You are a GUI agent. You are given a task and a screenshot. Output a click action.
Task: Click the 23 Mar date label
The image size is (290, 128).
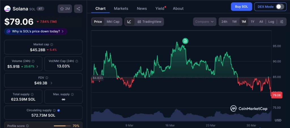pos(210,125)
